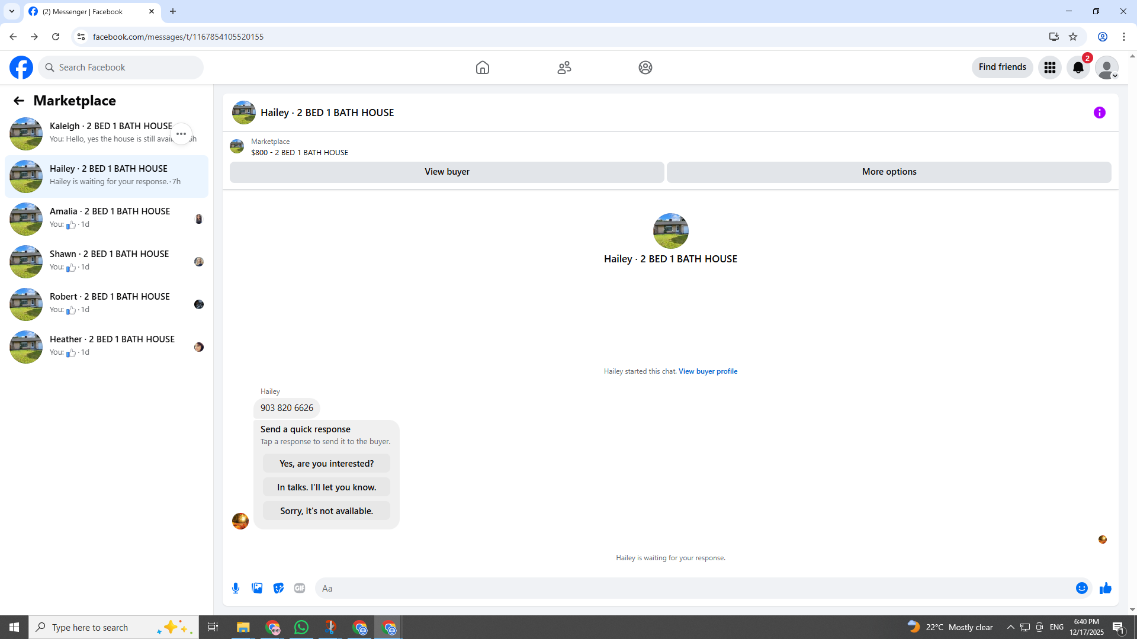Go back from Marketplace inbox
Viewport: 1137px width, 639px height.
19,101
